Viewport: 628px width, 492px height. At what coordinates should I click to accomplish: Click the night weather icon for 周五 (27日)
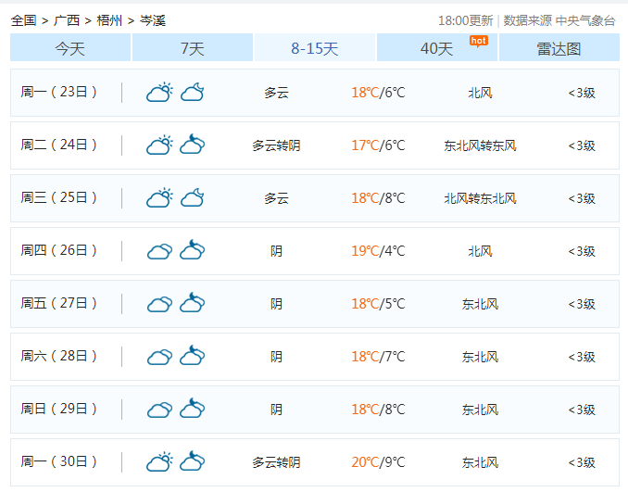coord(192,303)
